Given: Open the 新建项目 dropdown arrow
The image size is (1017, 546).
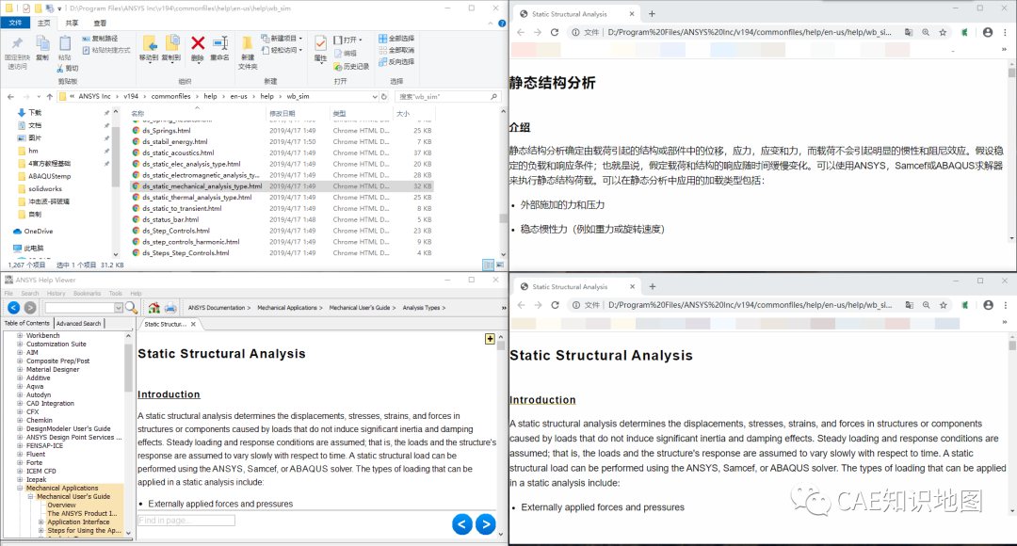Looking at the screenshot, I should tap(300, 37).
